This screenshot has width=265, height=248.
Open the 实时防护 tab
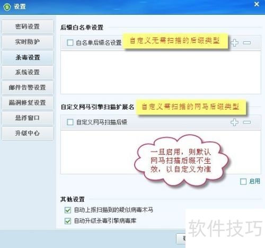pyautogui.click(x=28, y=42)
